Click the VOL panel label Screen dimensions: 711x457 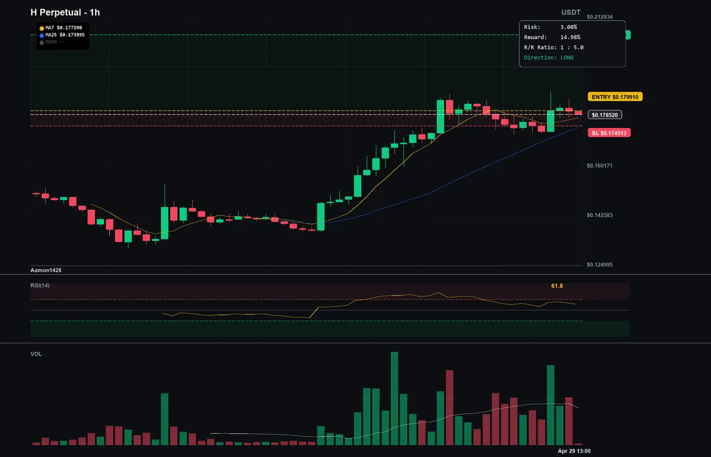36,354
